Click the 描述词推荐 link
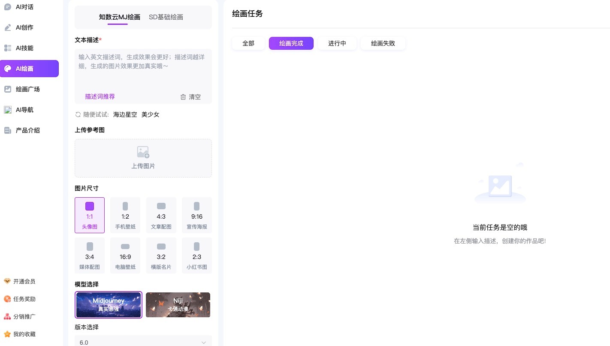 point(100,96)
